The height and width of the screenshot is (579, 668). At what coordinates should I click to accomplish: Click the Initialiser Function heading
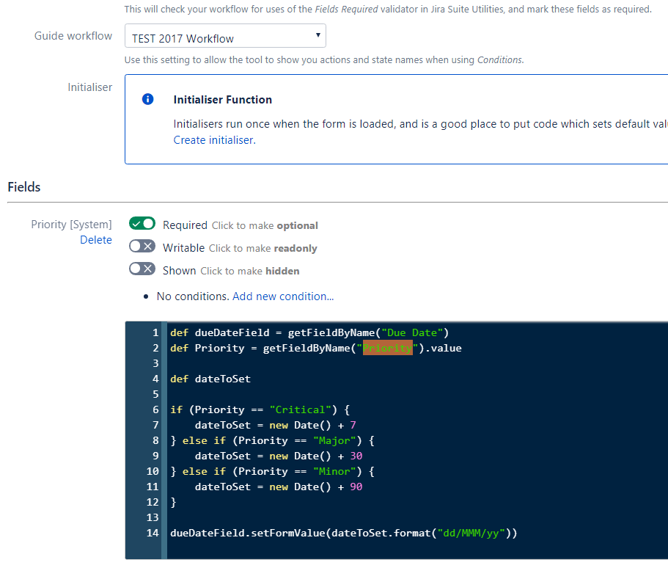tap(222, 100)
